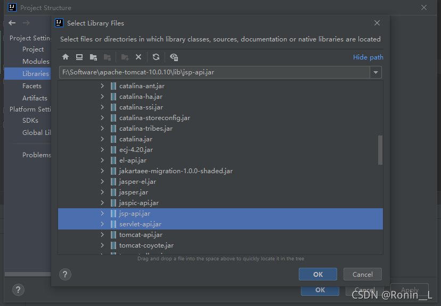The image size is (441, 306).
Task: Select tomcat-coyote.jar file
Action: (x=146, y=245)
